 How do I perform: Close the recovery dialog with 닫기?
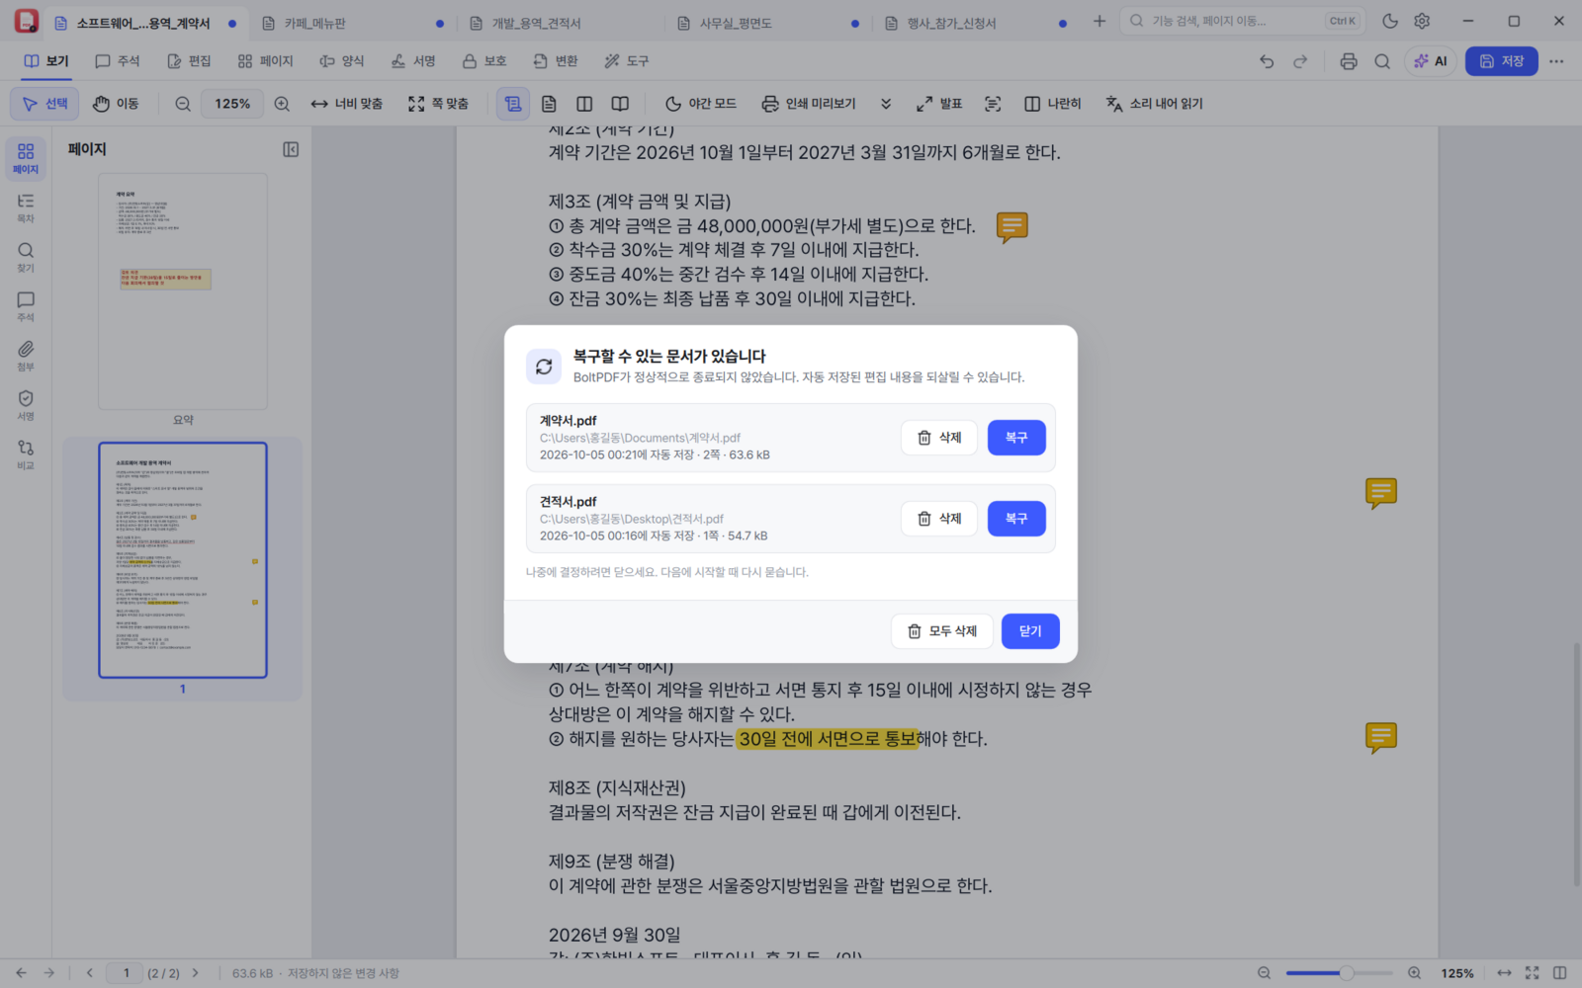pyautogui.click(x=1030, y=631)
